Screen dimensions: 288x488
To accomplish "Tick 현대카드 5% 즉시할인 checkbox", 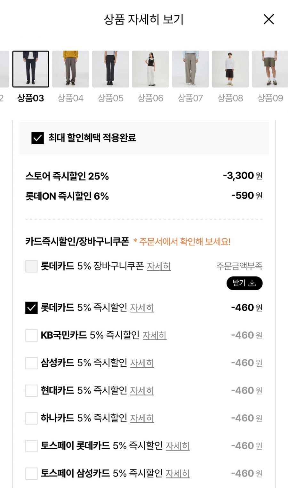I will click(31, 391).
